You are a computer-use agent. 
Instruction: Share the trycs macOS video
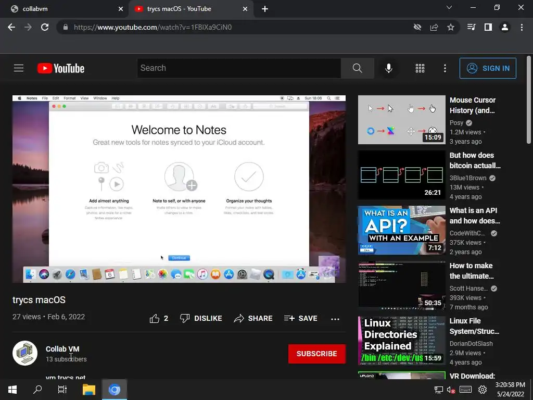pos(253,318)
